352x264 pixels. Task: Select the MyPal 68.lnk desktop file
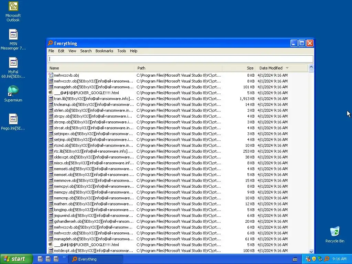[x=13, y=68]
